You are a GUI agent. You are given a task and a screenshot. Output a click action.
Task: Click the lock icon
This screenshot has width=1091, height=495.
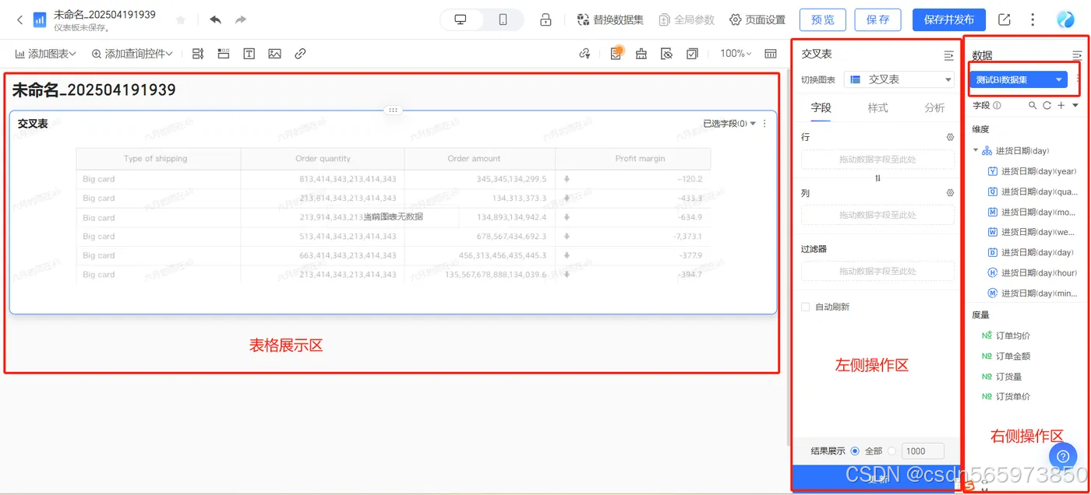tap(546, 19)
